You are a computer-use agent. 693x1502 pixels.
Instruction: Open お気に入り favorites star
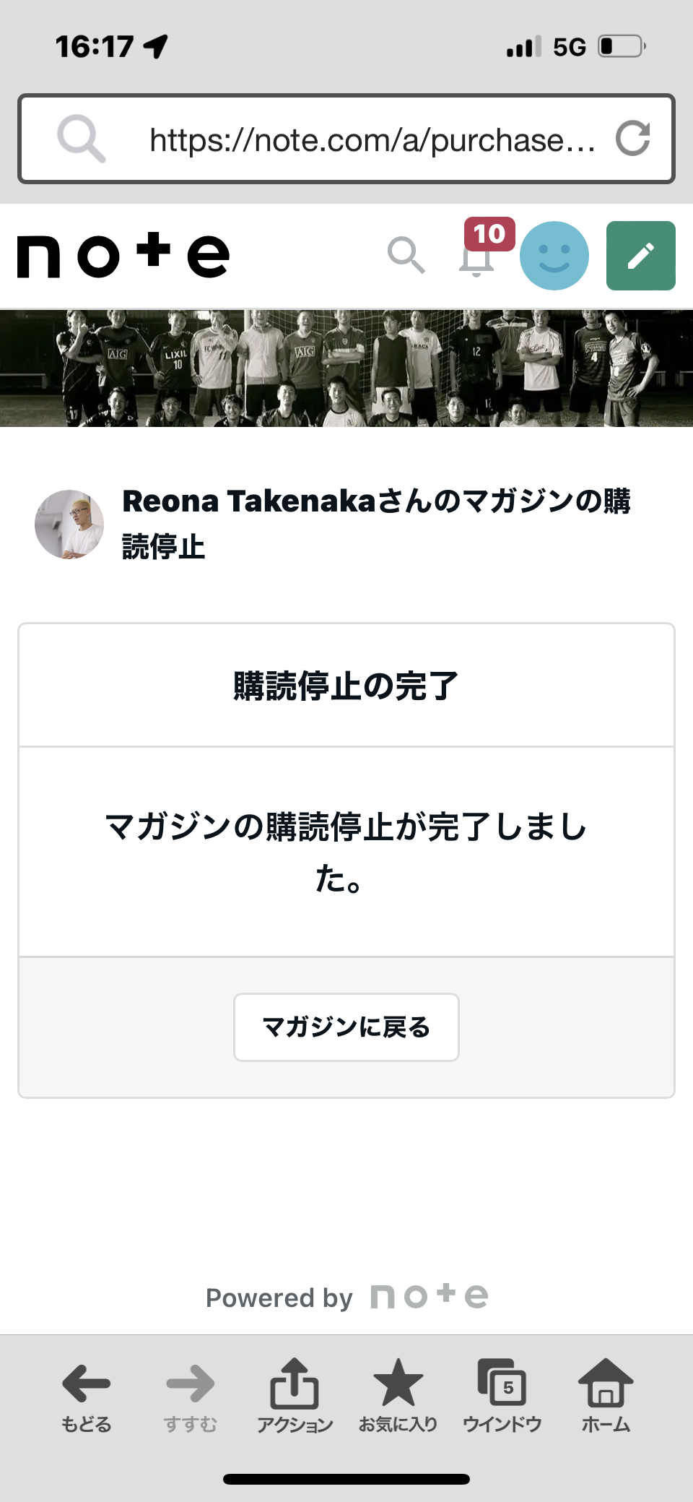tap(398, 1394)
